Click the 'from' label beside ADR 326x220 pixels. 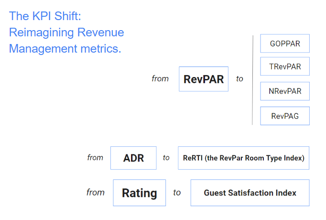click(x=95, y=158)
